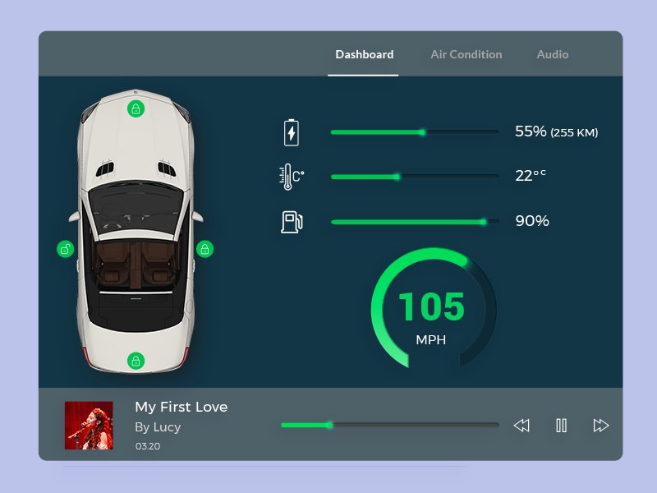The width and height of the screenshot is (657, 493).
Task: Click the artist name By Lucy
Action: coord(158,427)
